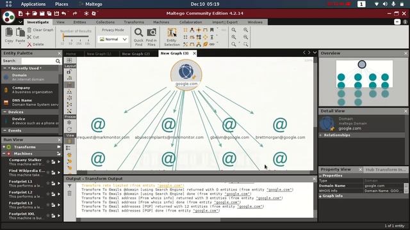
Task: Click the Open file folder icon
Action: pyautogui.click(x=35, y=13)
